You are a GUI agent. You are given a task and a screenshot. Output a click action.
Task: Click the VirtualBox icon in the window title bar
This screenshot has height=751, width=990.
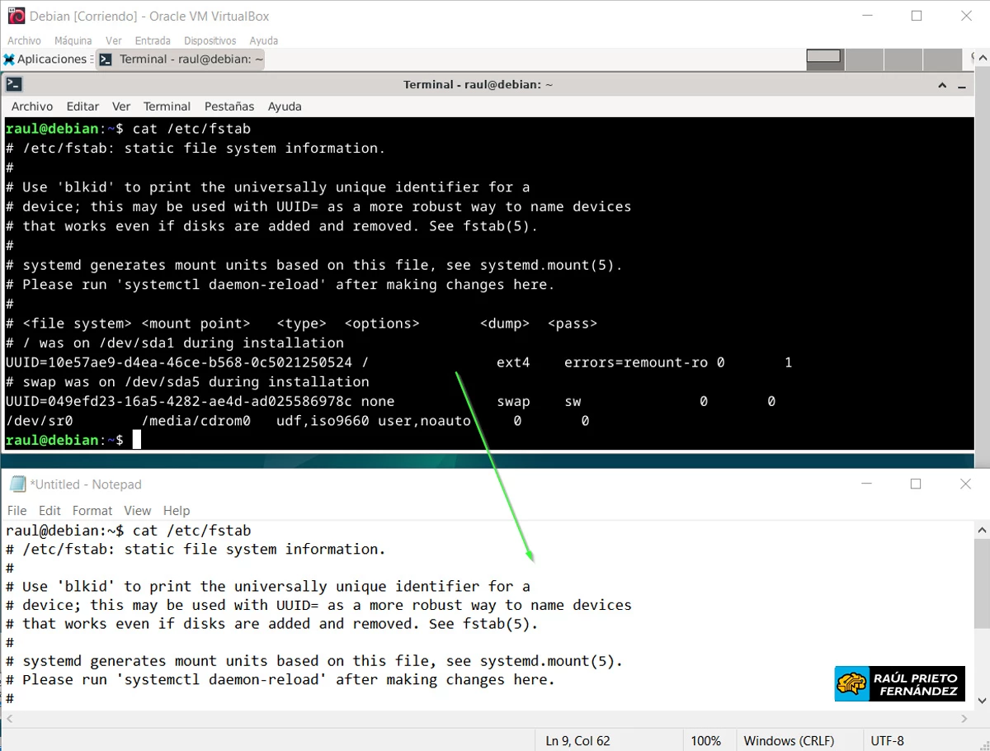coord(15,15)
